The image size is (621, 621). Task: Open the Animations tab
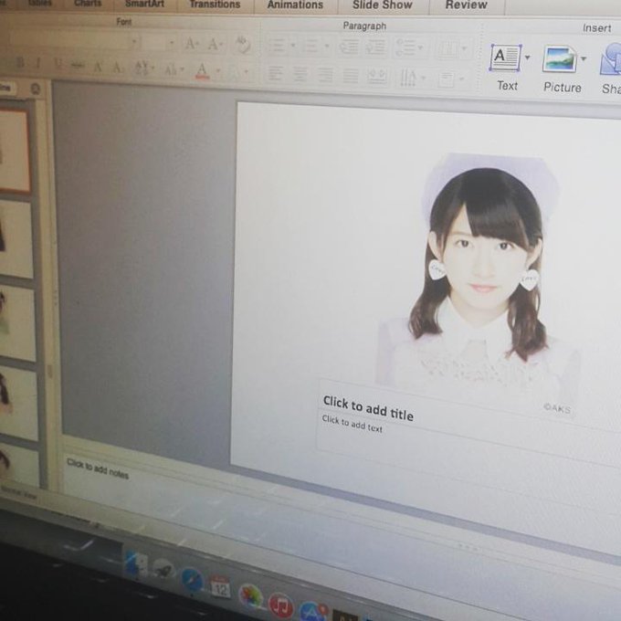point(296,5)
